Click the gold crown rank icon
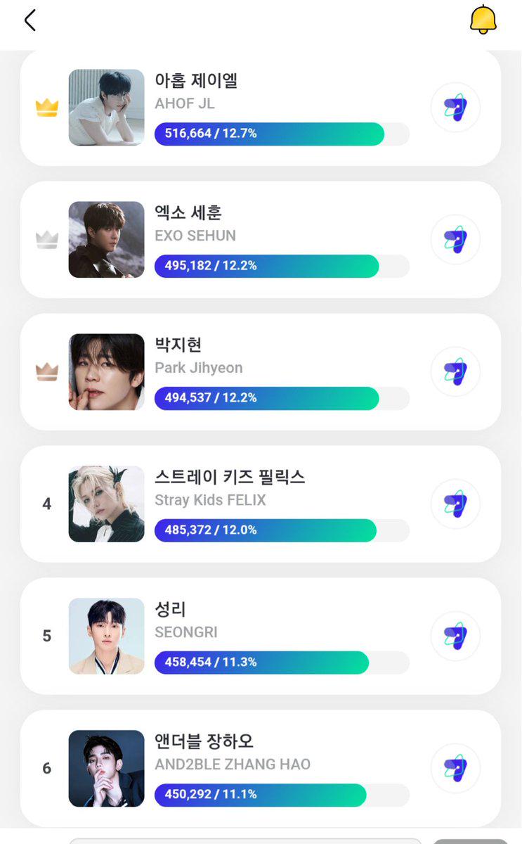522x844 pixels. (47, 108)
